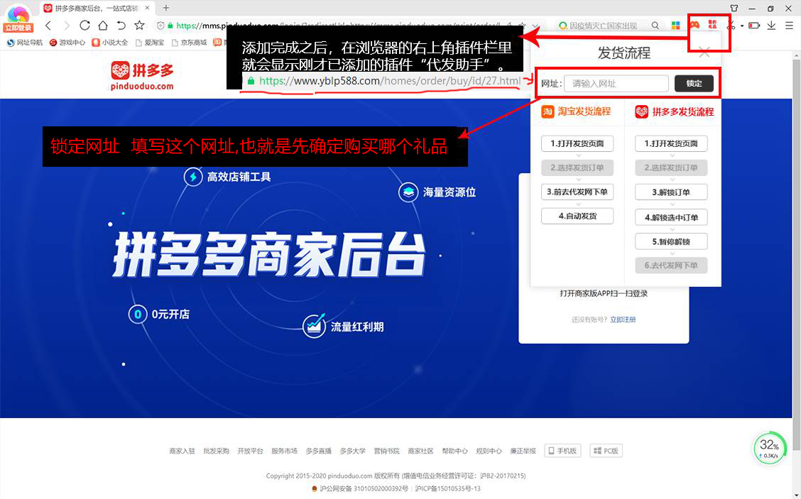
Task: Open the 多多大学 footer link
Action: (x=353, y=451)
